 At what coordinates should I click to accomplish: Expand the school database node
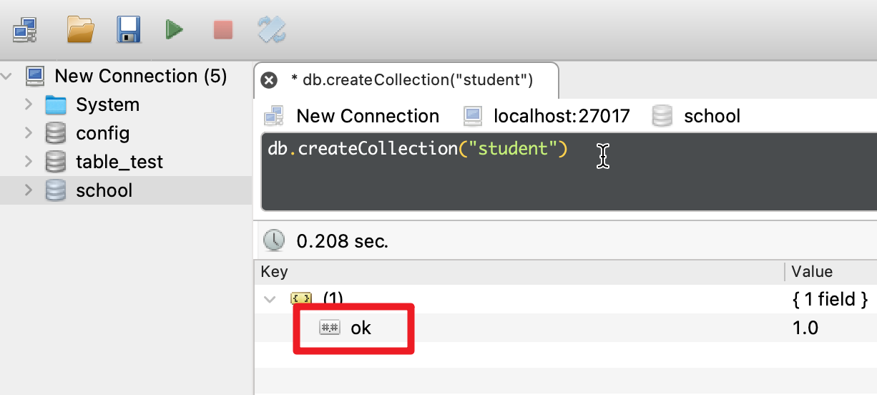click(x=29, y=190)
